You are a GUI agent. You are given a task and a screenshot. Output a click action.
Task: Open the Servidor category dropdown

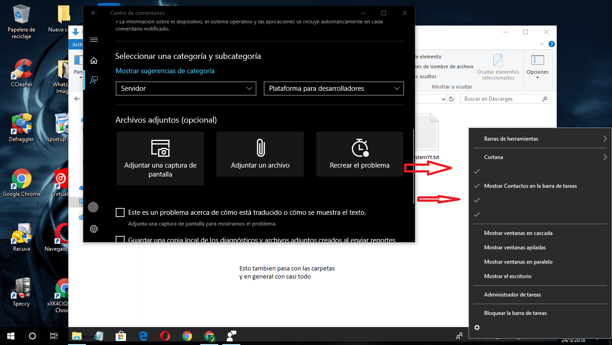click(186, 88)
